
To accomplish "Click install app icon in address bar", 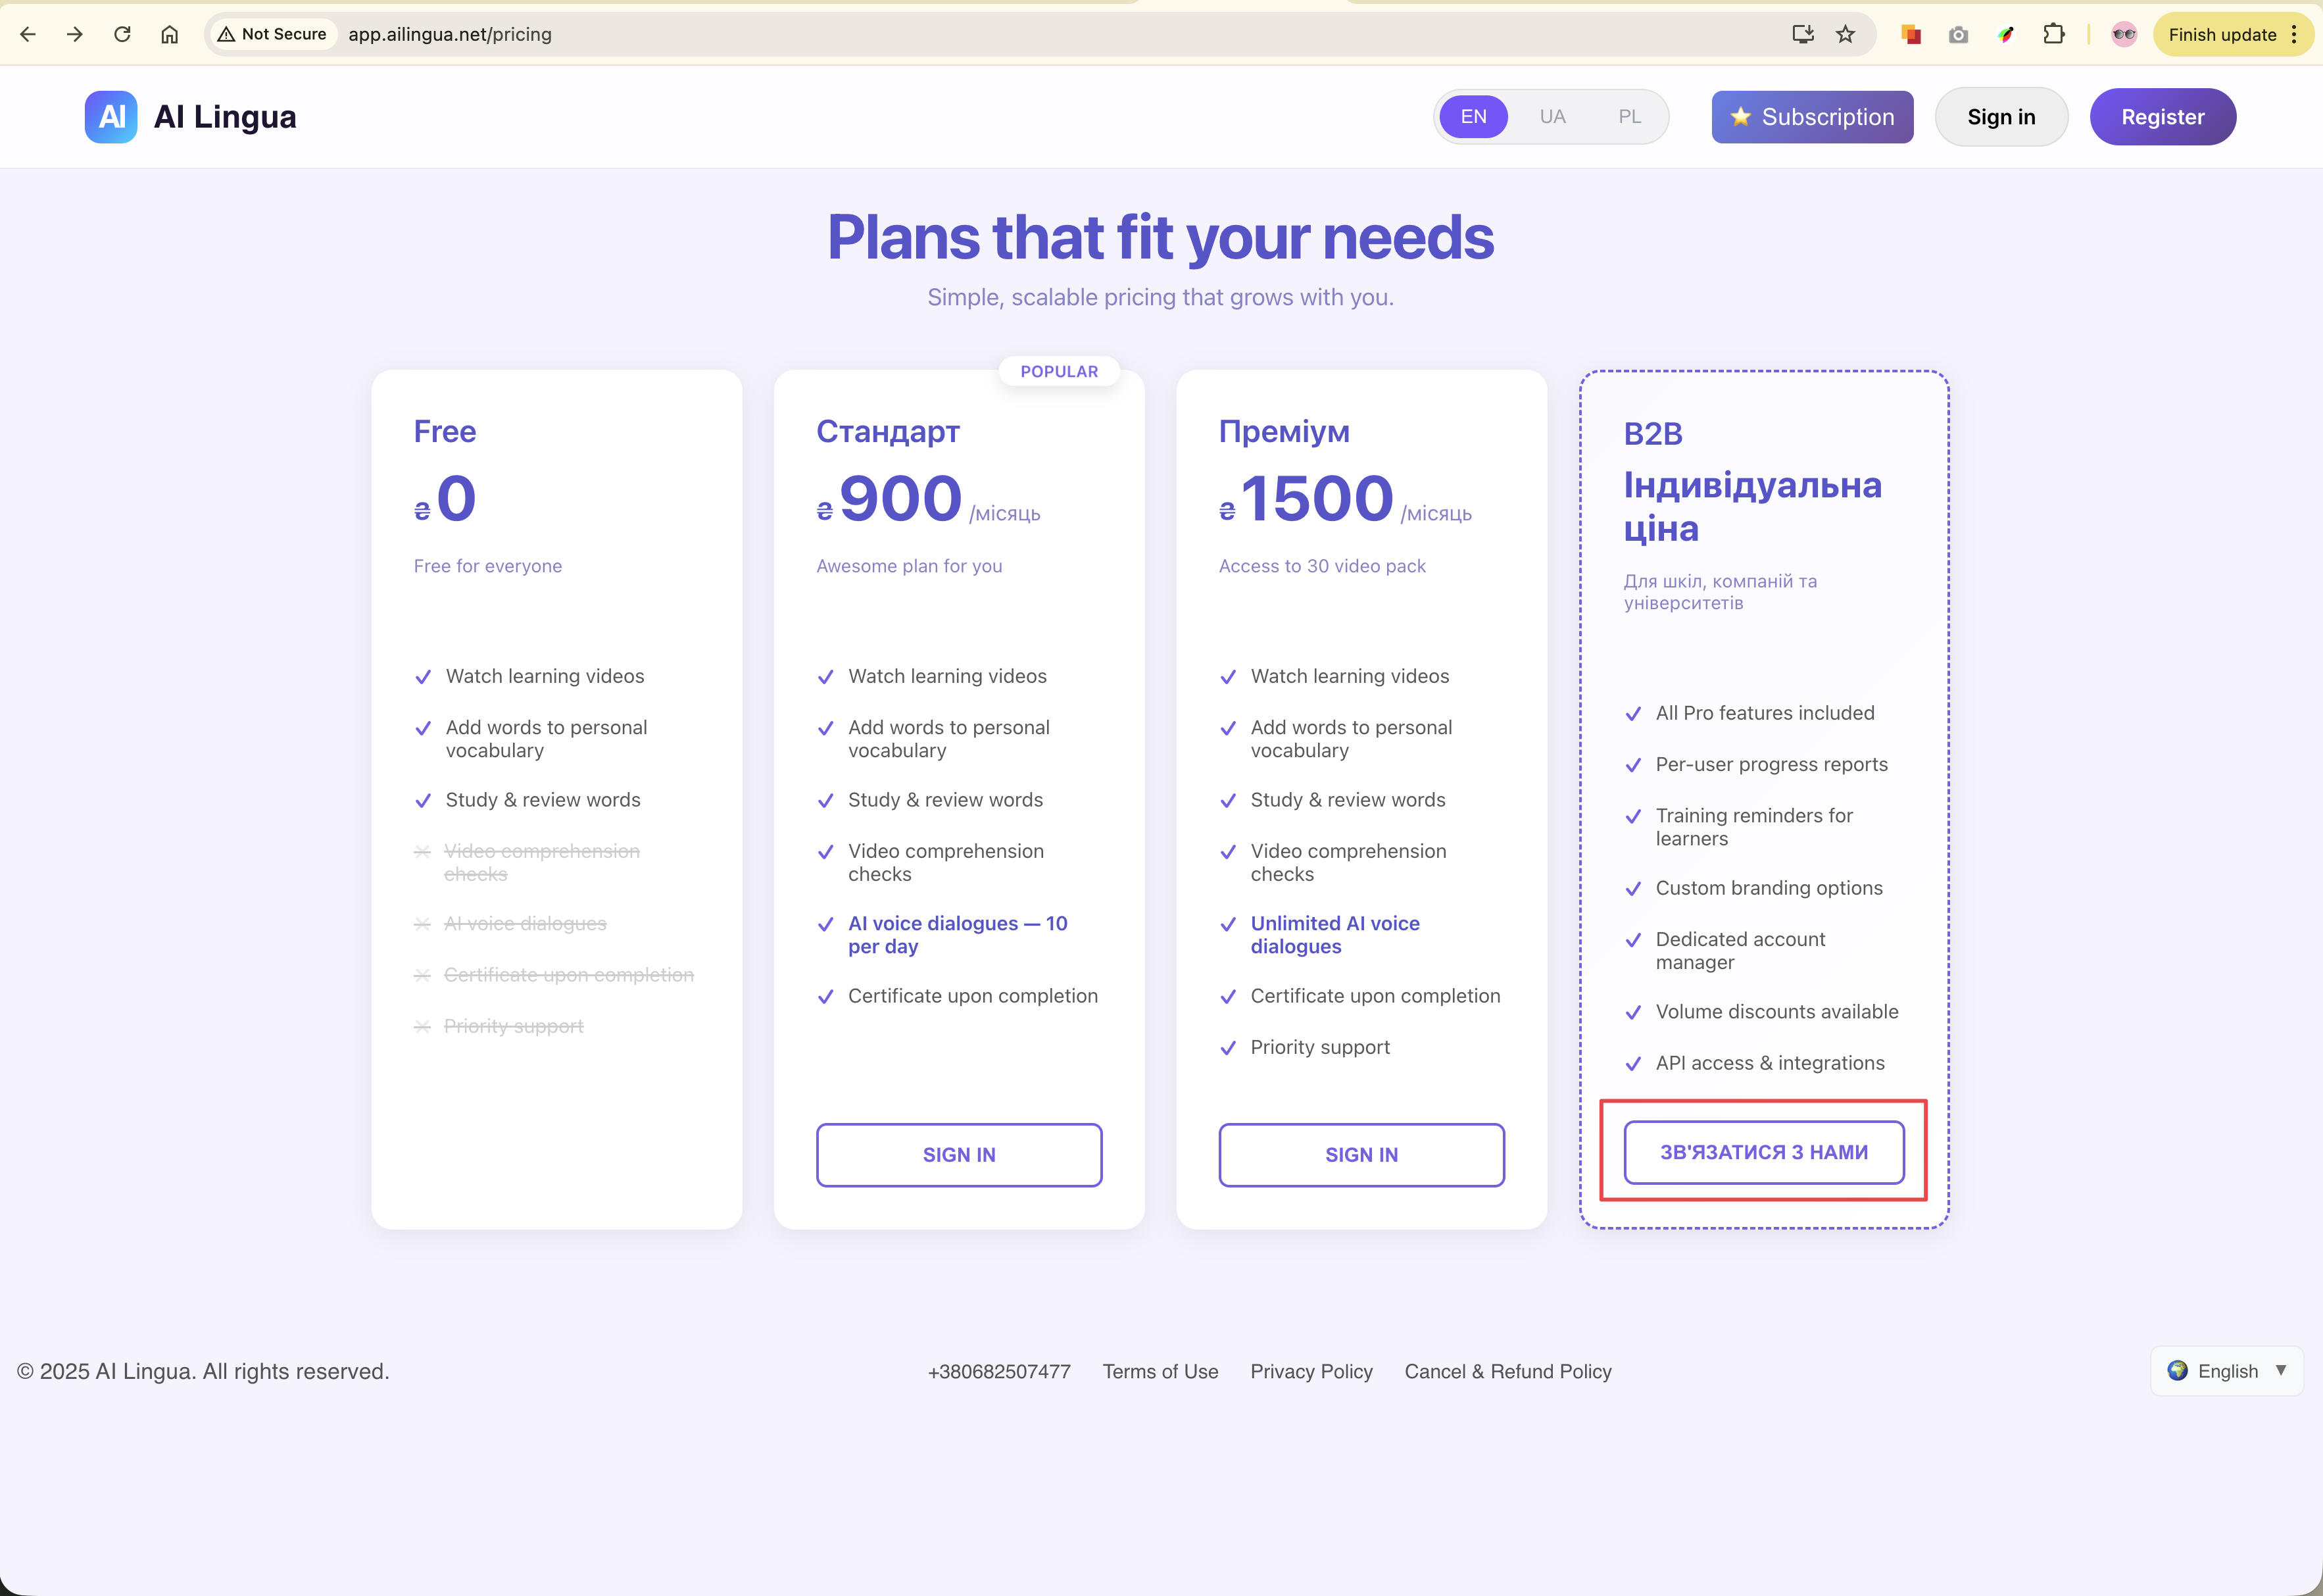I will 1802,34.
